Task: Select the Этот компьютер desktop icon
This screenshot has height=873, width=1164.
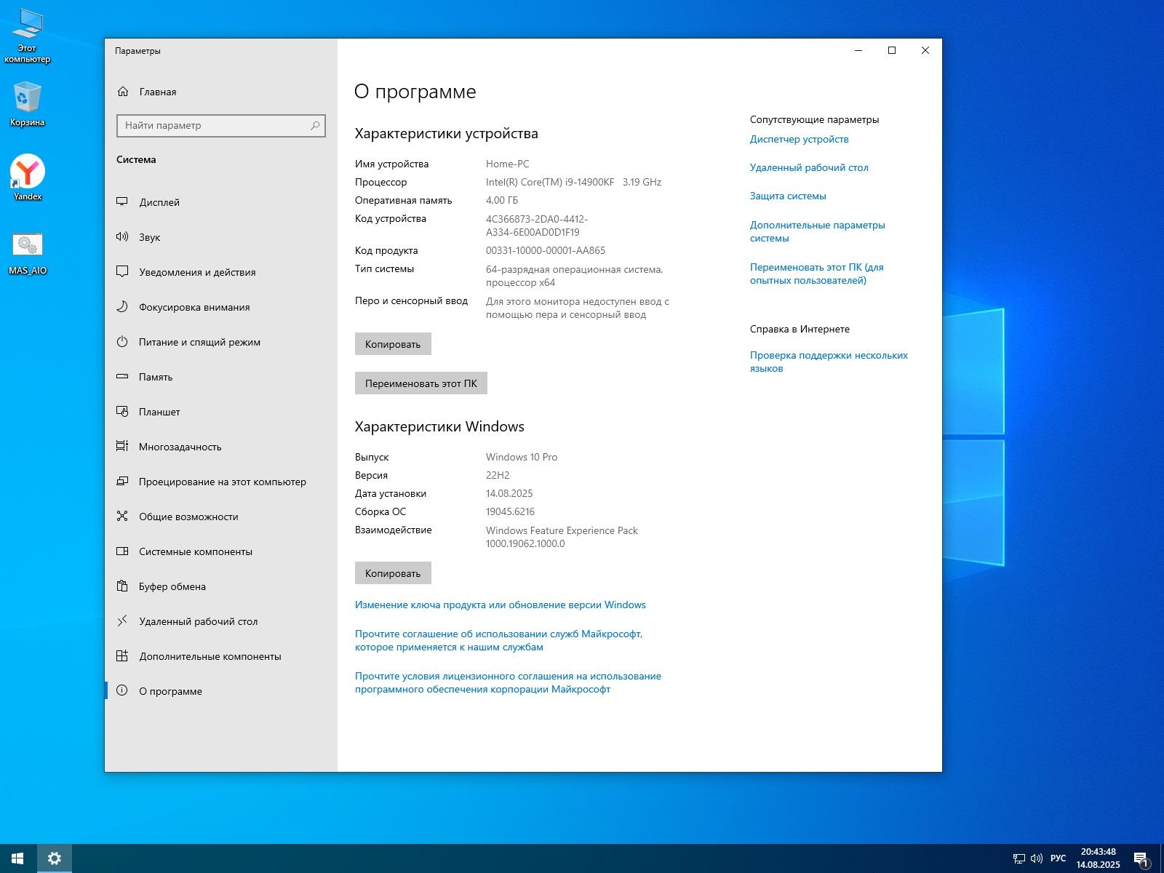Action: [x=28, y=36]
